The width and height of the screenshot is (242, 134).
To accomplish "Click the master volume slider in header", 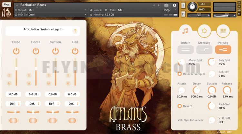I will pos(225,15).
